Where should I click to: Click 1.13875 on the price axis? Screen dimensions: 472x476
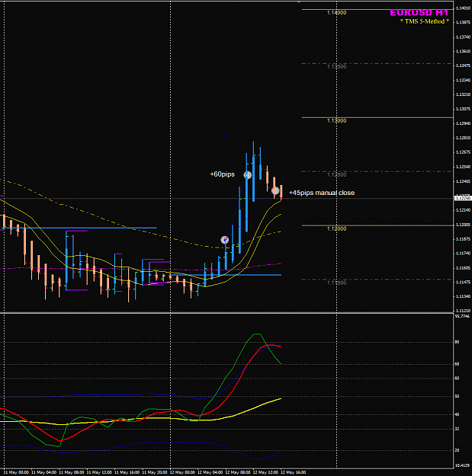tap(463, 22)
